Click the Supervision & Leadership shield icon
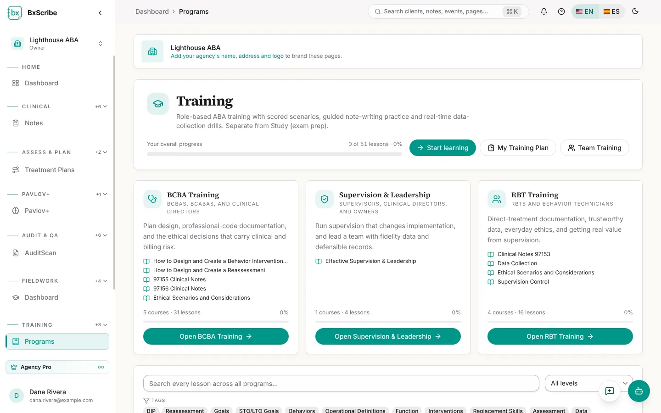Viewport: 661px width, 413px height. (325, 199)
